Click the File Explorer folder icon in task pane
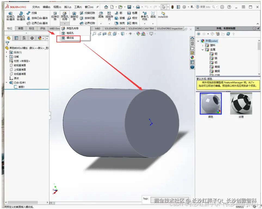Screen dimensions: 262x209 192,48
